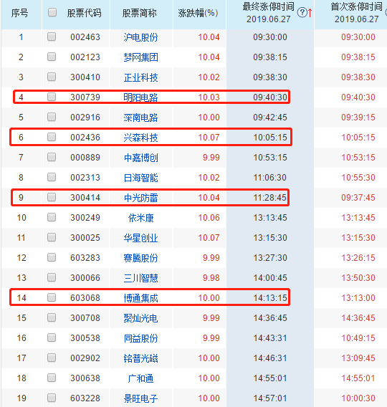Open the 博通集成 stock link
The height and width of the screenshot is (407, 387).
tap(140, 298)
